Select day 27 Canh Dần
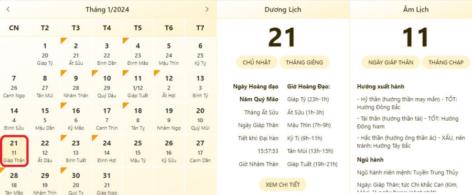Viewport: 472px width, 195px height. [200, 151]
